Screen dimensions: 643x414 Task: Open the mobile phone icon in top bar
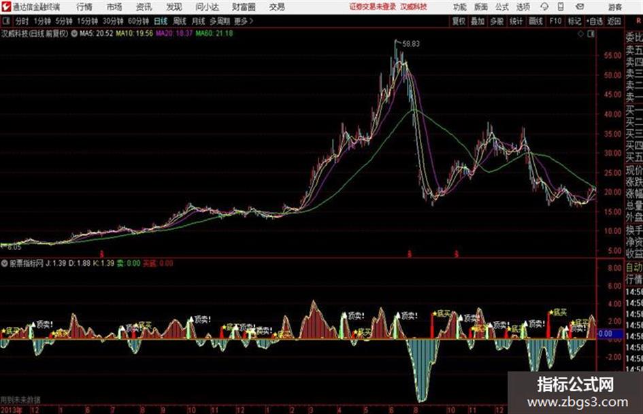tap(561, 7)
